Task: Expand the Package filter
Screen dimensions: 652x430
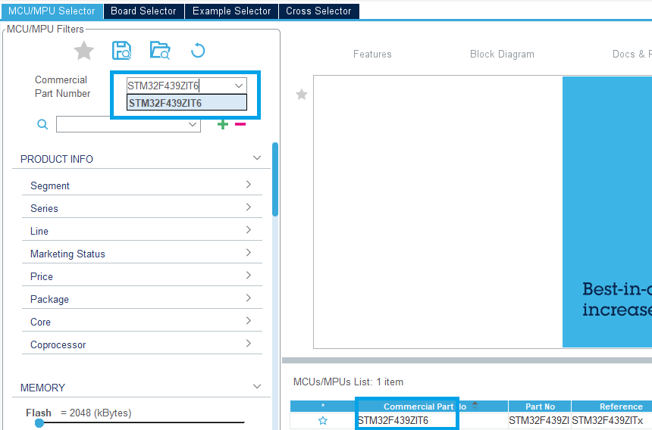Action: [143, 299]
